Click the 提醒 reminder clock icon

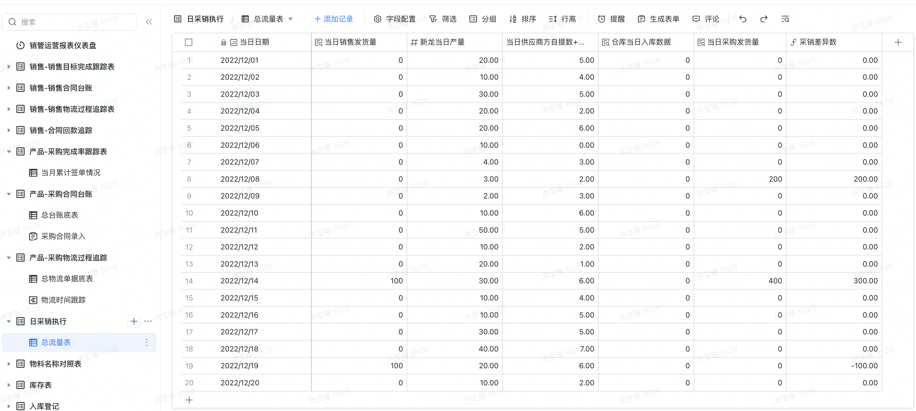coord(601,19)
